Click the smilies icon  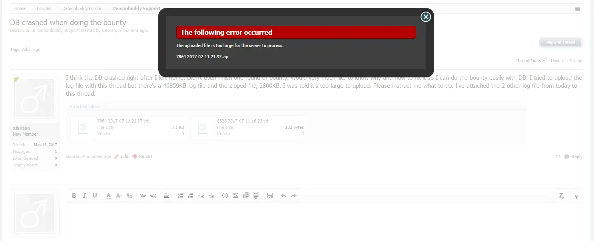[225, 196]
